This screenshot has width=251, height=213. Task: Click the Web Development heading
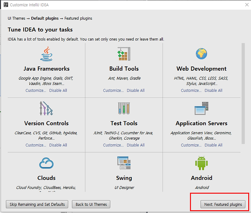pos(201,69)
